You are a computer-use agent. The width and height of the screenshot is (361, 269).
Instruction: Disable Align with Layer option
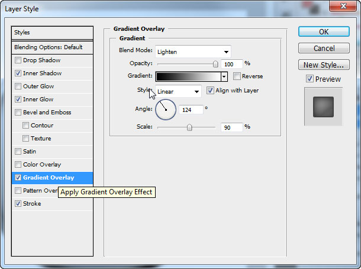[x=210, y=91]
